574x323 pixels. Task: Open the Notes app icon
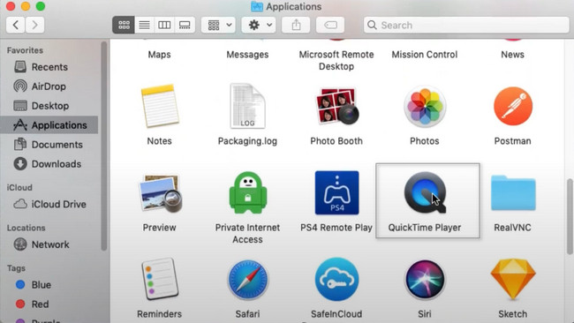(160, 106)
